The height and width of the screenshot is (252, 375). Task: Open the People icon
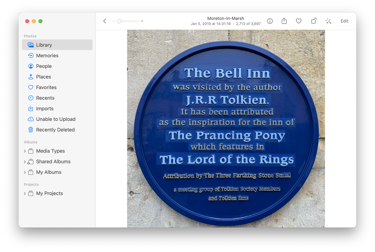pos(31,66)
